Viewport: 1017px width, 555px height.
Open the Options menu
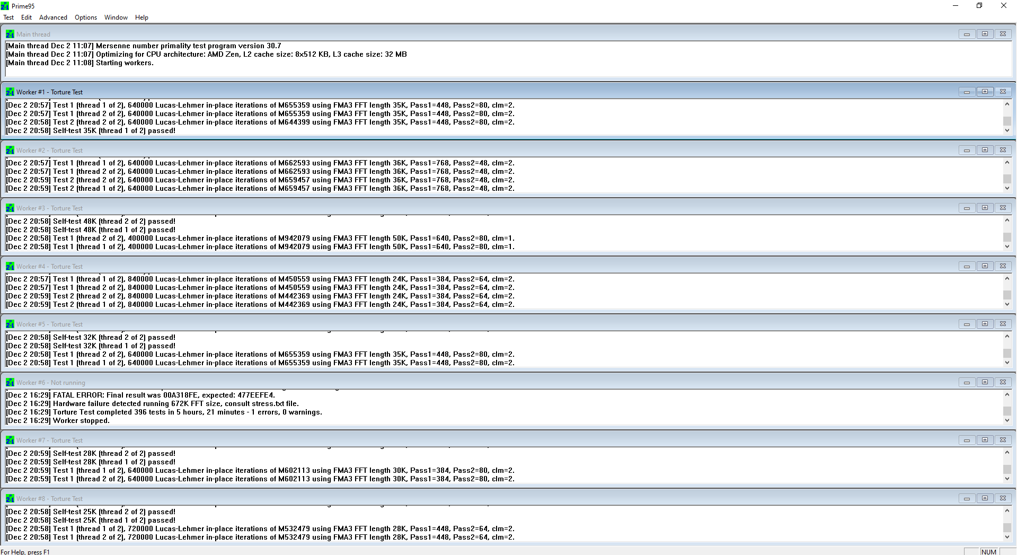(x=86, y=17)
